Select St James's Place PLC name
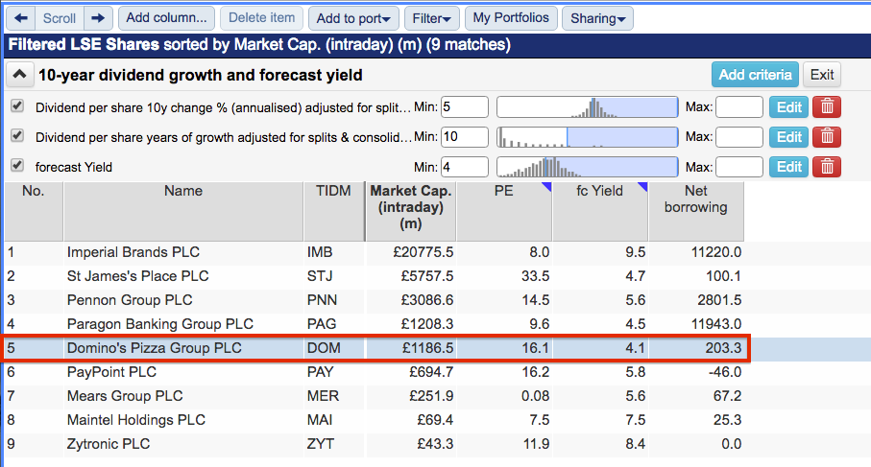This screenshot has width=871, height=467. pos(137,276)
